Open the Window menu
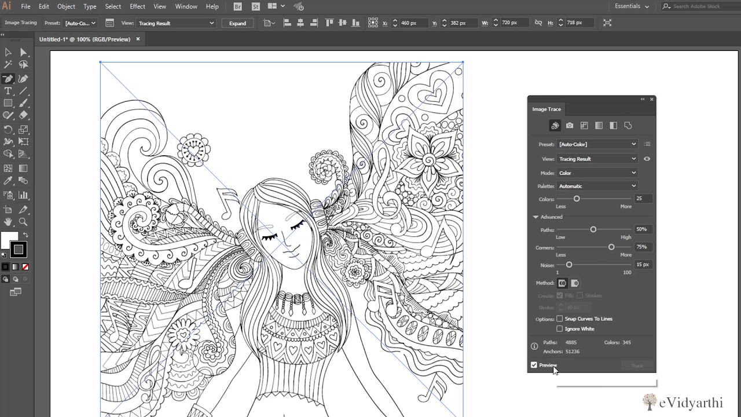 [x=186, y=6]
